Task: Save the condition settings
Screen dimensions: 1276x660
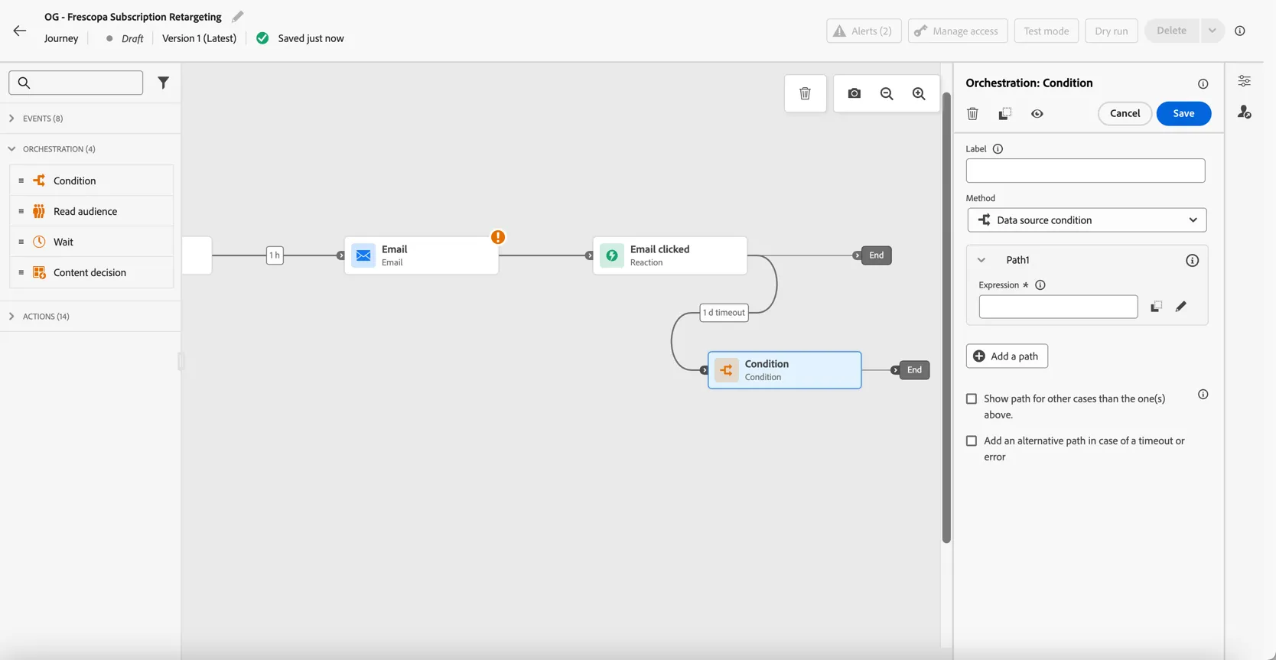Action: pyautogui.click(x=1183, y=113)
